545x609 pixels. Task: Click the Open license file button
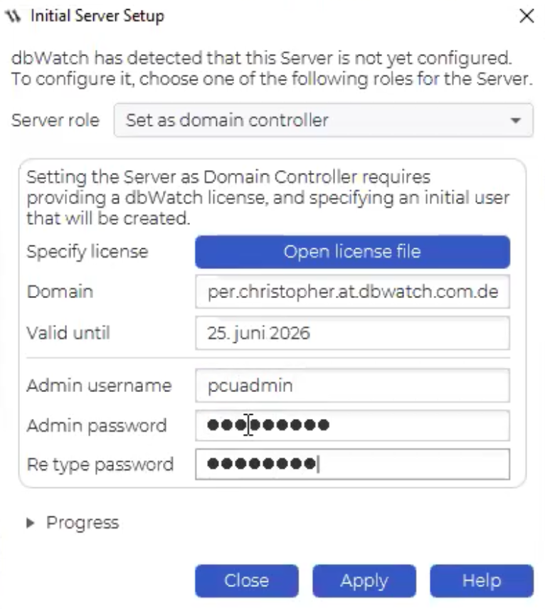[352, 252]
